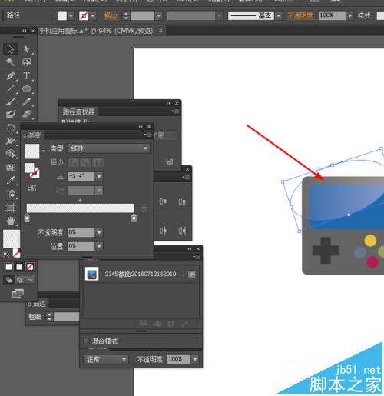This screenshot has width=384, height=396.
Task: Click horizontal distribute center icon in align panel
Action: point(163,231)
